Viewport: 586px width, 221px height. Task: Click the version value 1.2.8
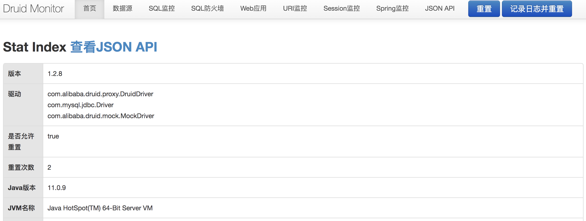point(55,74)
